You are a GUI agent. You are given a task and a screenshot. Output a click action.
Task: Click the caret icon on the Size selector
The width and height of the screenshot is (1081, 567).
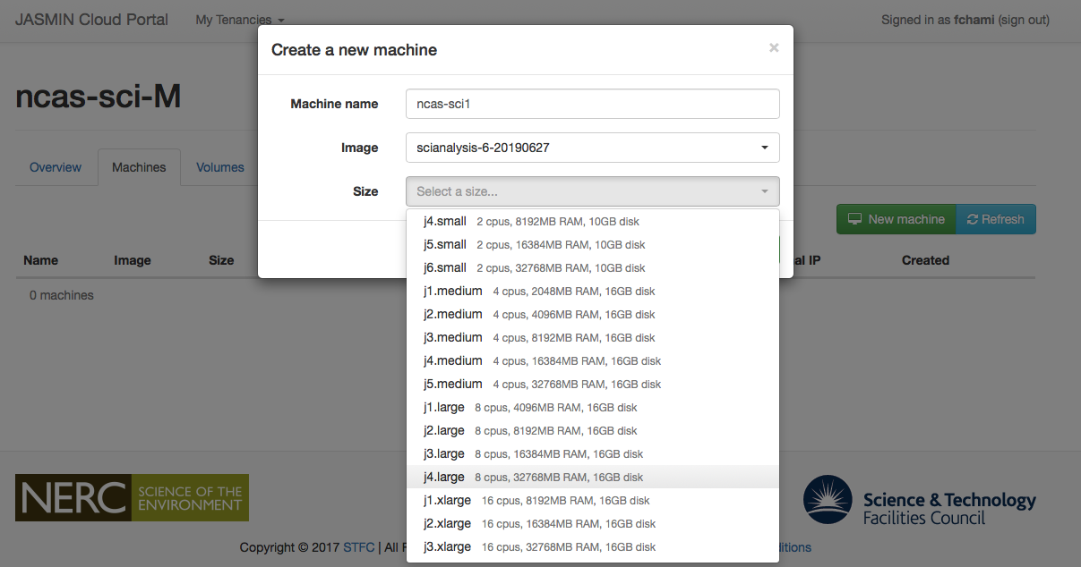coord(765,190)
